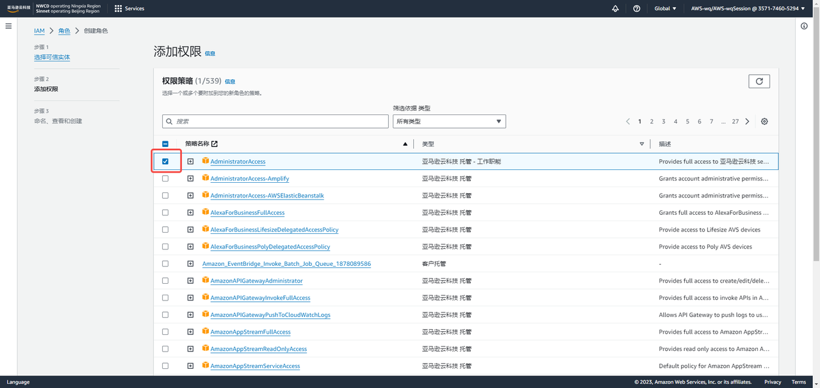Open the notifications bell
Image resolution: width=820 pixels, height=388 pixels.
coord(616,8)
